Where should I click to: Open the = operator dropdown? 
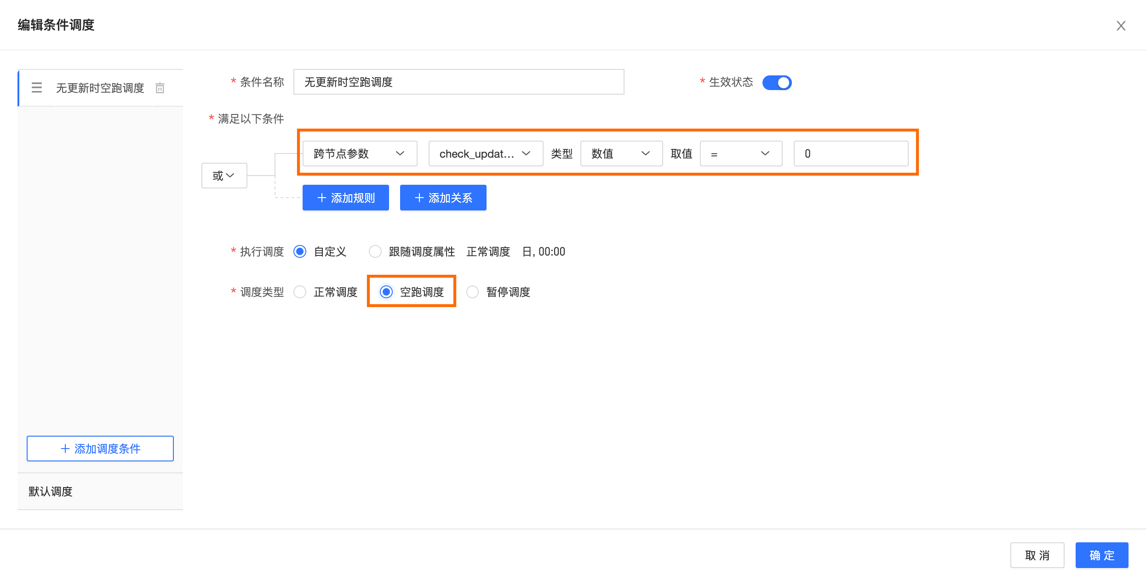tap(740, 154)
